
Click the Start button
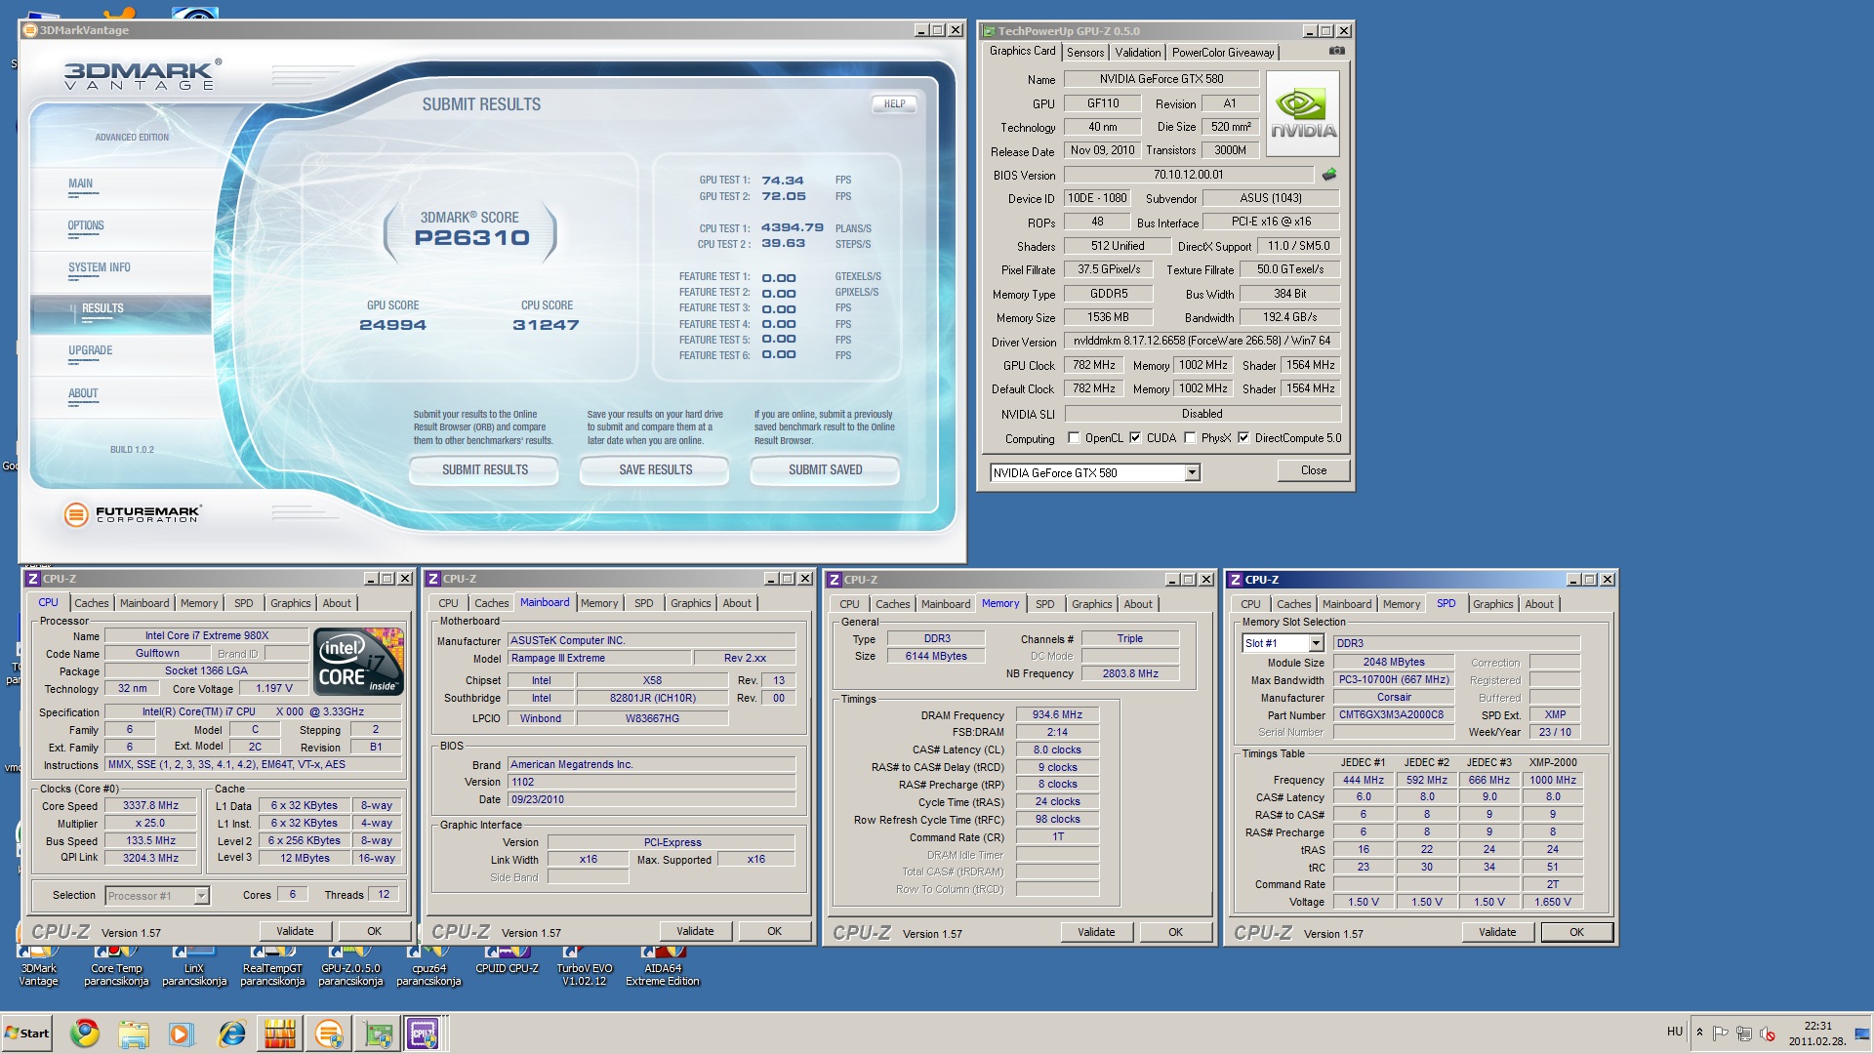click(x=27, y=1033)
